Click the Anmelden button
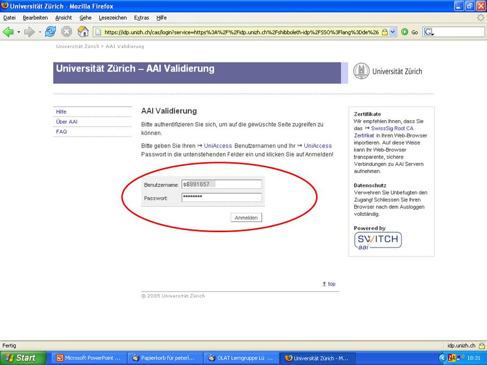 pos(247,217)
